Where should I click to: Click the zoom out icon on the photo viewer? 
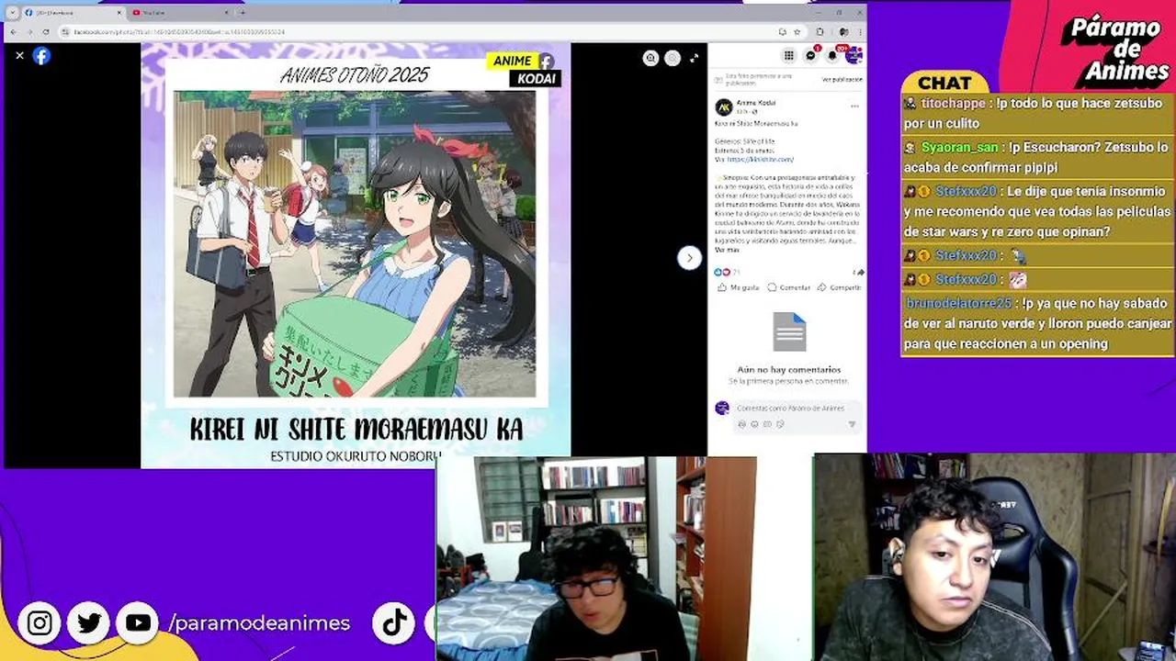[x=673, y=58]
